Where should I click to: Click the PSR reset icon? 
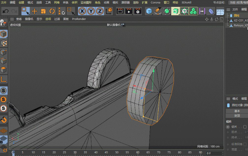61,11
